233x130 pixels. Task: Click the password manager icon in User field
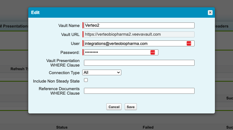tap(189, 44)
